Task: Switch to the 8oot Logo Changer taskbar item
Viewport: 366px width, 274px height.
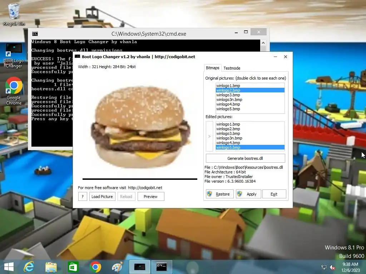Action: [140, 267]
